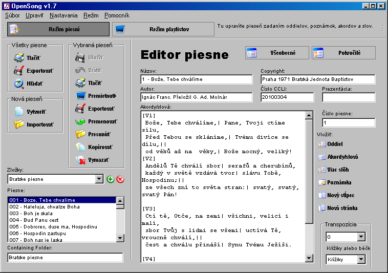Open the Súbor menu
The width and height of the screenshot is (388, 273).
pyautogui.click(x=12, y=15)
